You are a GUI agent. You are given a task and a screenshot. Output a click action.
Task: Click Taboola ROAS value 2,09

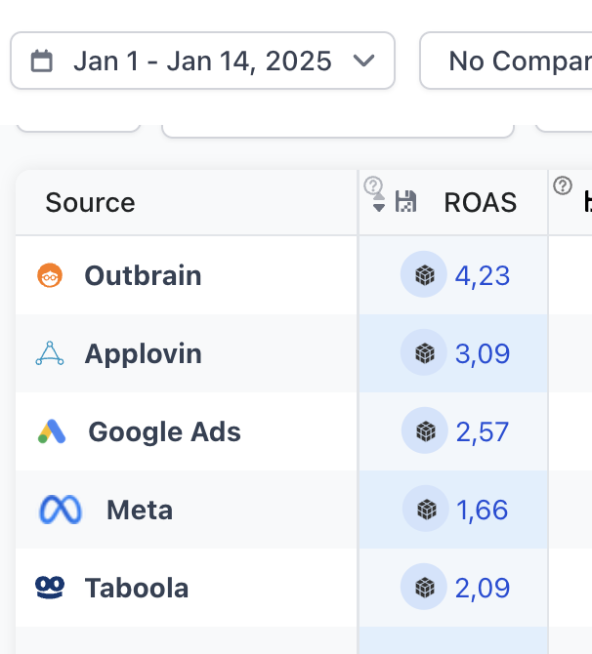point(483,588)
